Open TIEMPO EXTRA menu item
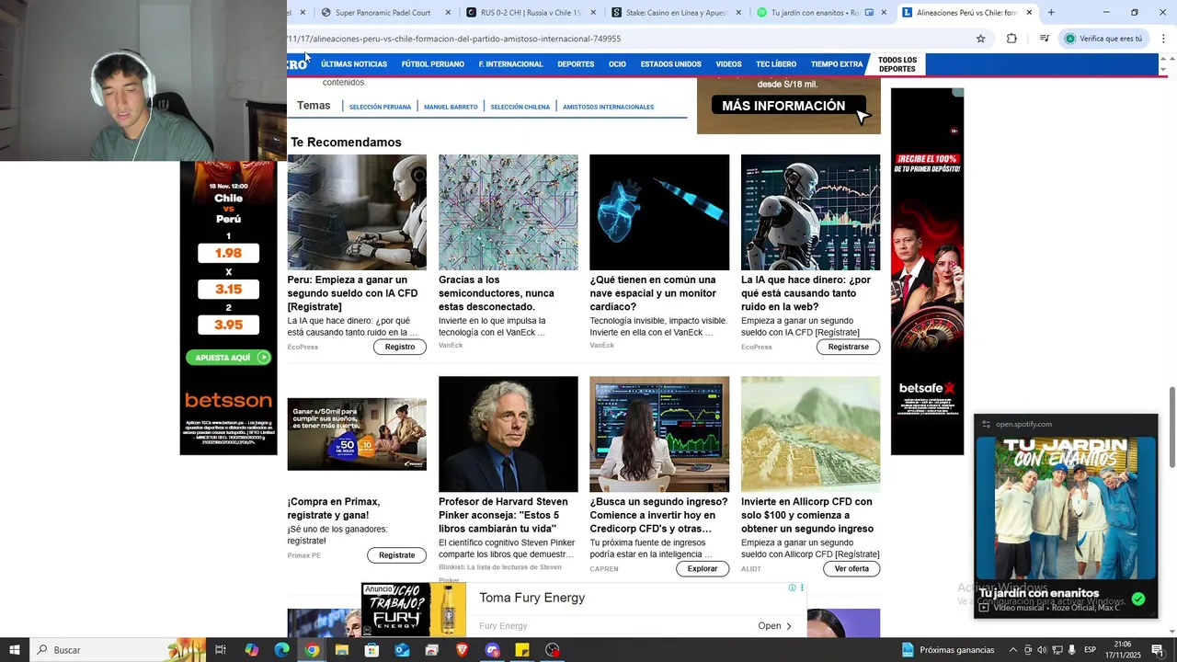 (837, 64)
